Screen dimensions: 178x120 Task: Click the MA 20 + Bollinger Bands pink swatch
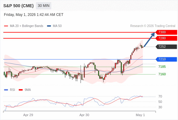tap(6, 26)
